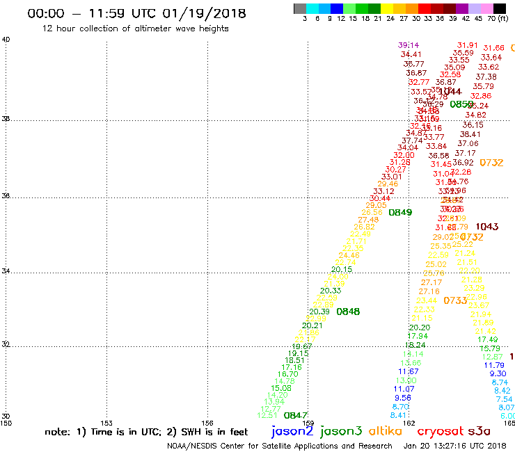Select the 'jason3' satellite label
This screenshot has width=515, height=452.
coord(341,431)
